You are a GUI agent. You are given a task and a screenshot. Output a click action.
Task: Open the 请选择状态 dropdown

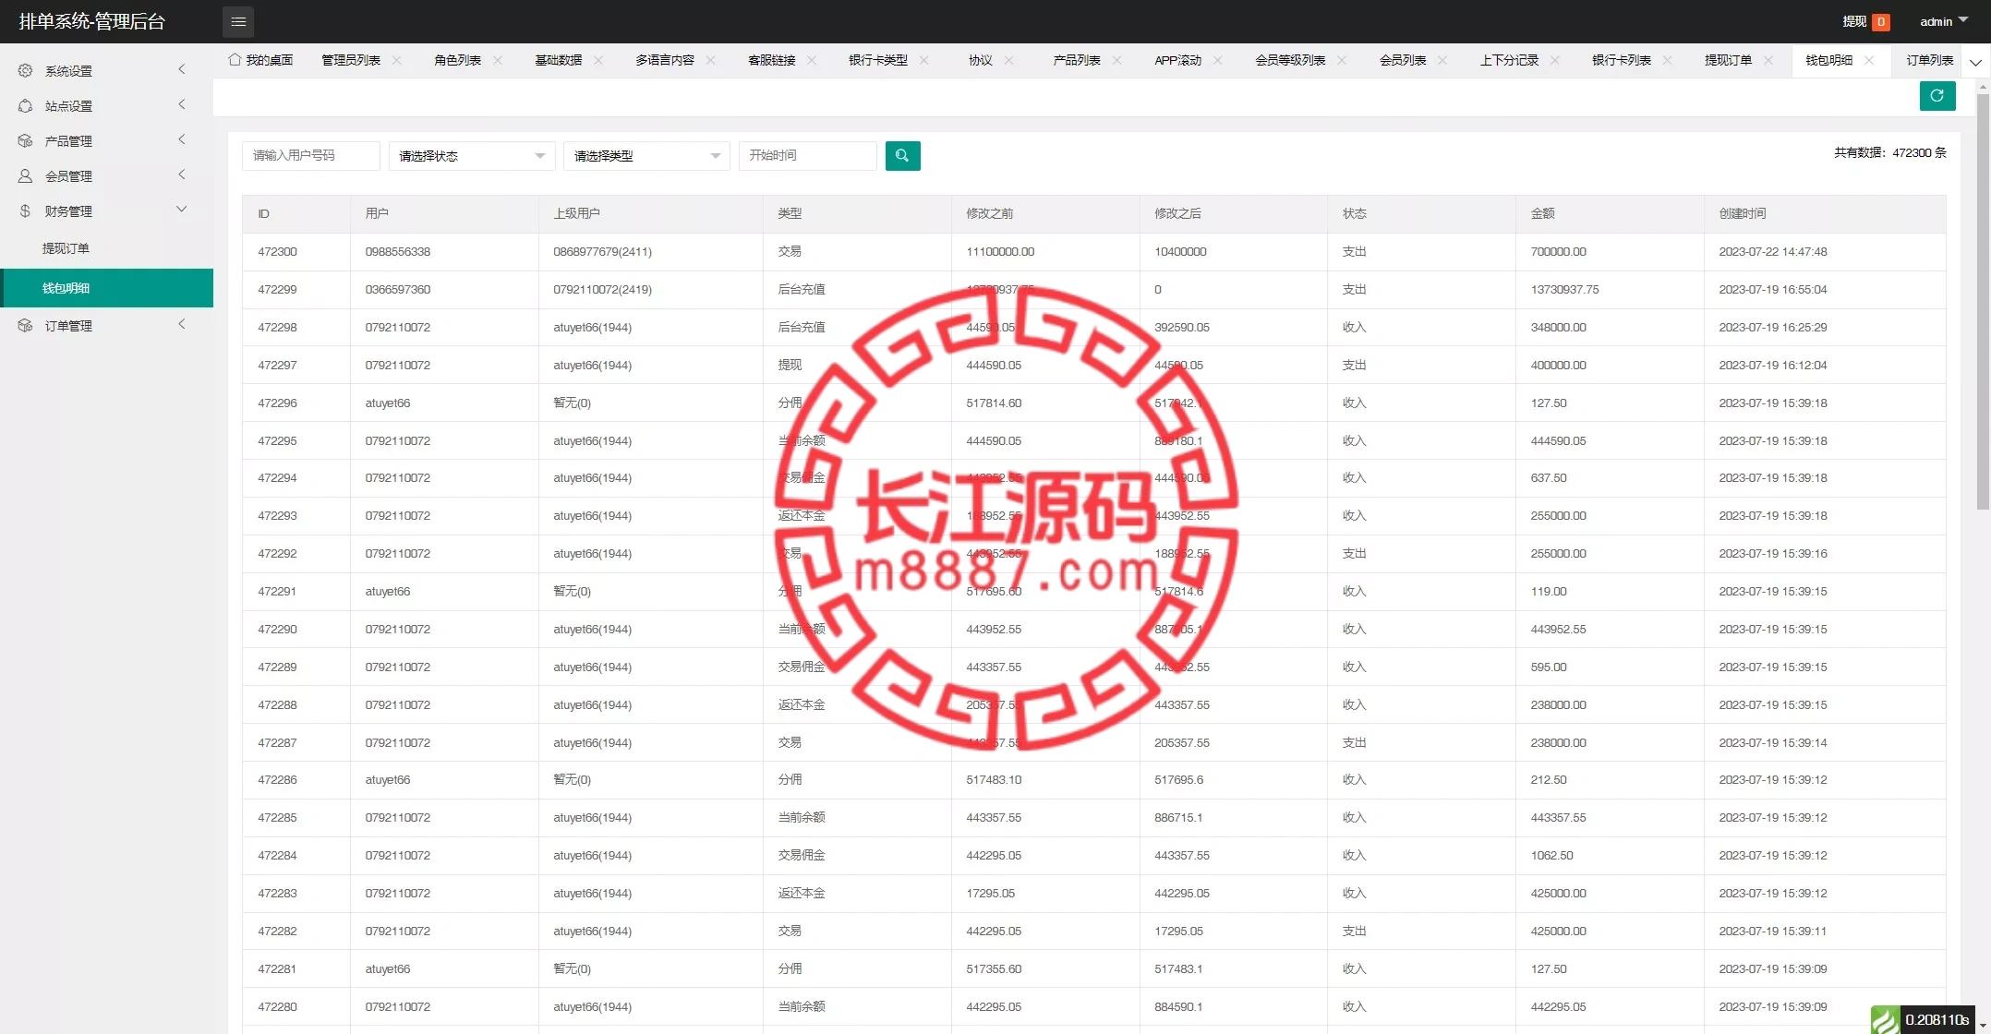pos(472,156)
